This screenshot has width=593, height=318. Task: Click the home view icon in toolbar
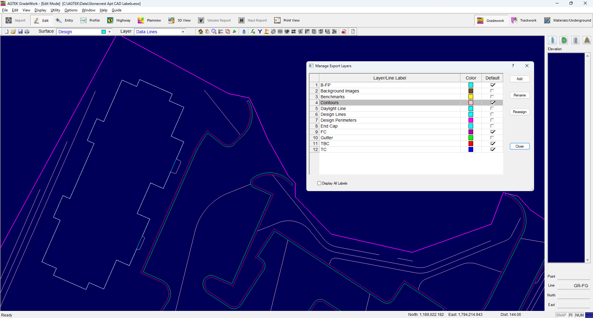point(200,31)
